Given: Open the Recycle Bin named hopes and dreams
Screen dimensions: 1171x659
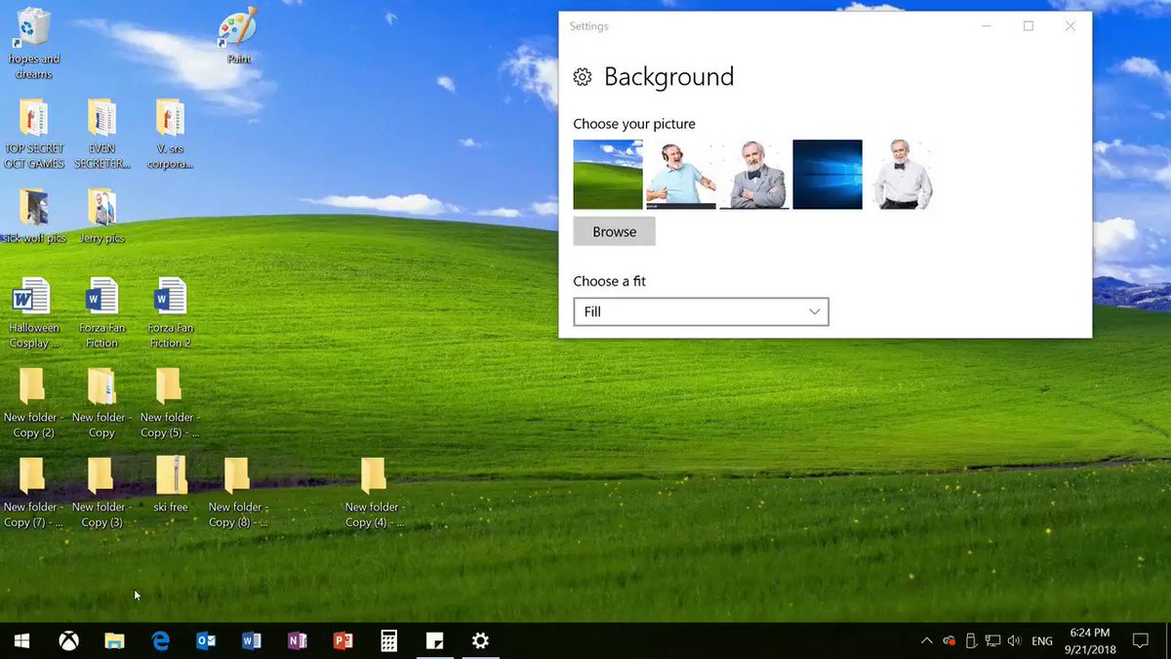Looking at the screenshot, I should pyautogui.click(x=33, y=43).
